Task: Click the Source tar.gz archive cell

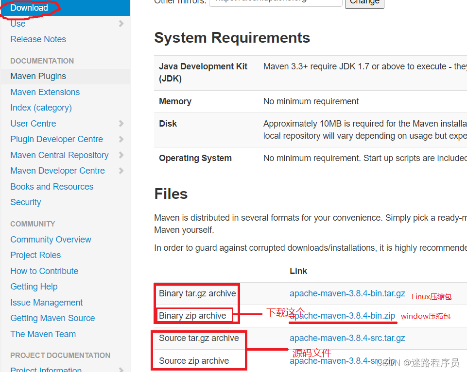Action: 199,338
